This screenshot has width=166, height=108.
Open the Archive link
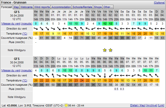tap(151, 106)
